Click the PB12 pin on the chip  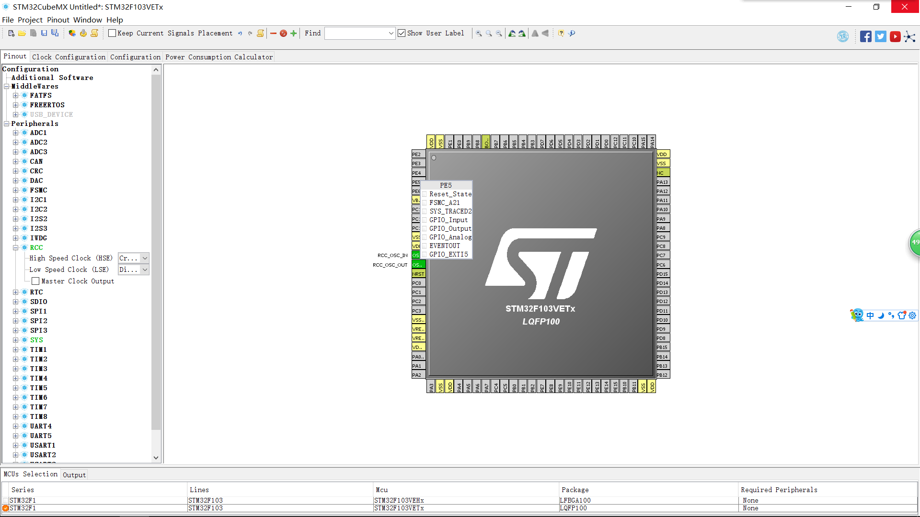pyautogui.click(x=663, y=375)
